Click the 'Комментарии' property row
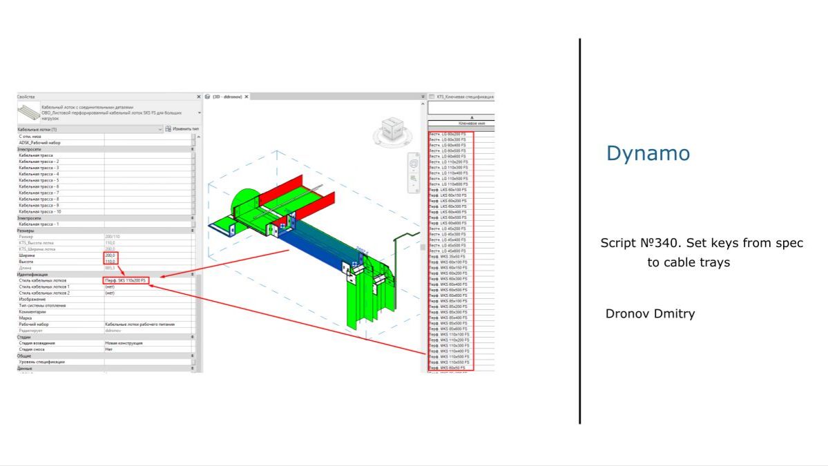Screen dimensions: 828x466 click(106, 312)
